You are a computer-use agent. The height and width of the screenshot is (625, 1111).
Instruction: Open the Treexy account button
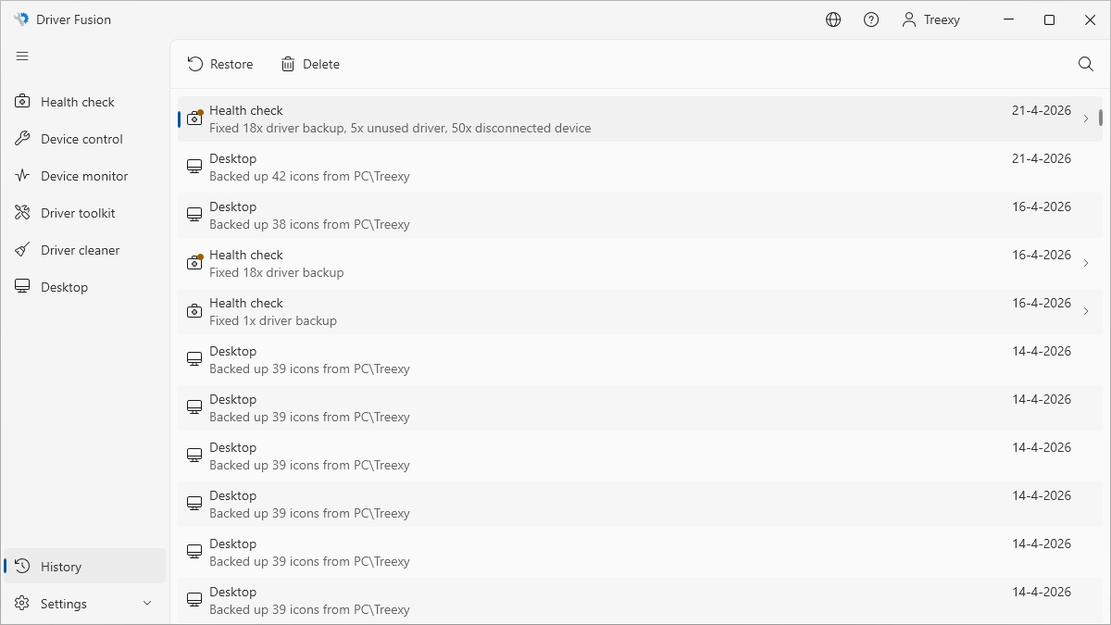pyautogui.click(x=931, y=19)
